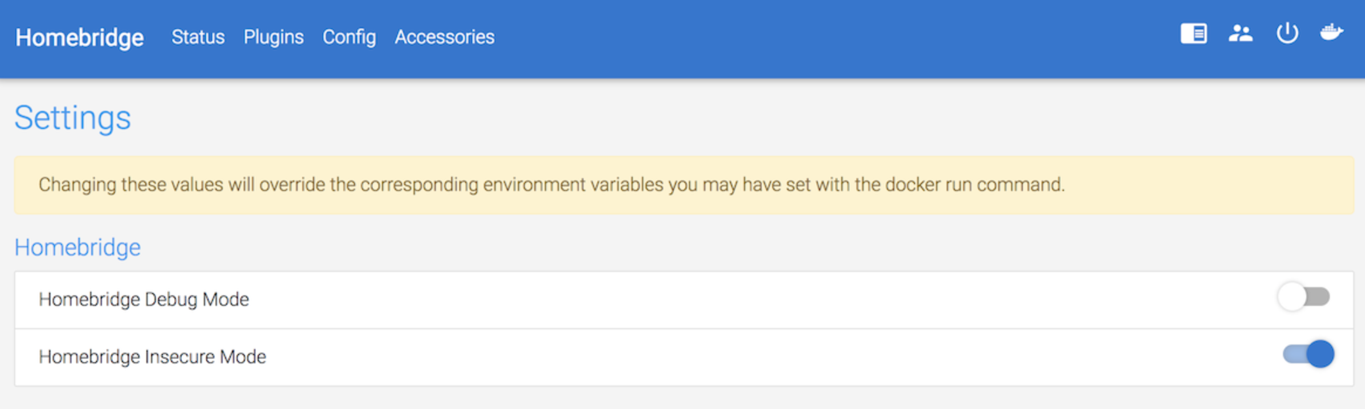
Task: Open the user accounts icon
Action: click(x=1240, y=34)
